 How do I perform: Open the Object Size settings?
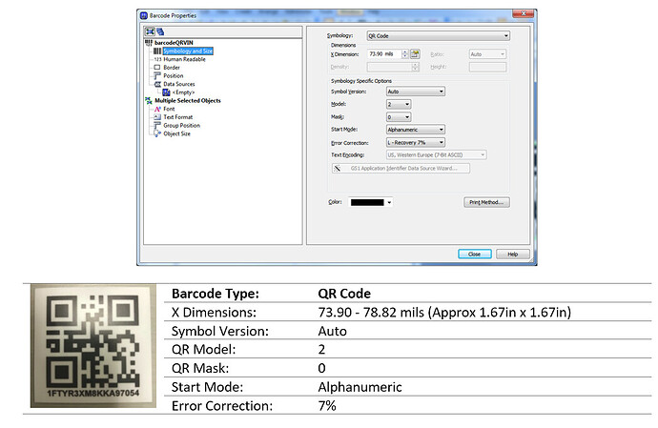coord(176,133)
